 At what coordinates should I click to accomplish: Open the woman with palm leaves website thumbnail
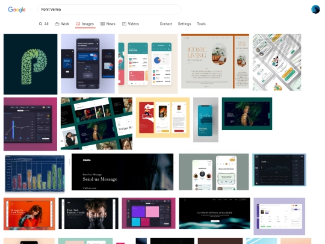(247, 114)
